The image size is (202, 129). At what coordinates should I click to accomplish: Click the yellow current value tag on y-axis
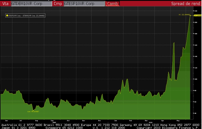(197, 16)
